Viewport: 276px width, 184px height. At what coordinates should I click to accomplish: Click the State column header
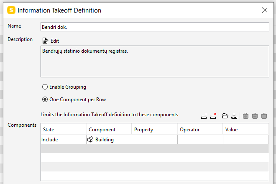point(64,130)
